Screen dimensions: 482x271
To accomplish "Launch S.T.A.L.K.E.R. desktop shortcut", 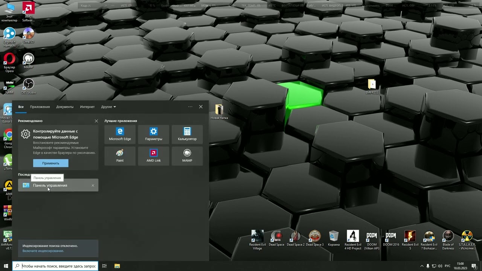I will tap(467, 240).
